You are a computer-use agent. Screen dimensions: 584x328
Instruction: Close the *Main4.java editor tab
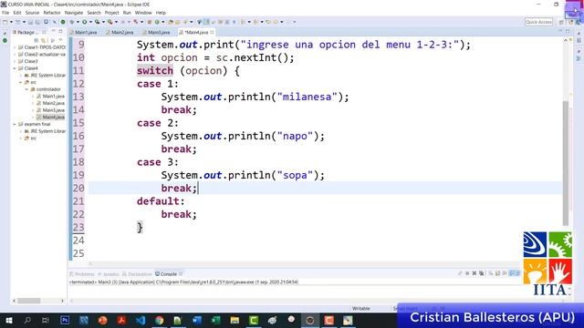click(x=212, y=33)
